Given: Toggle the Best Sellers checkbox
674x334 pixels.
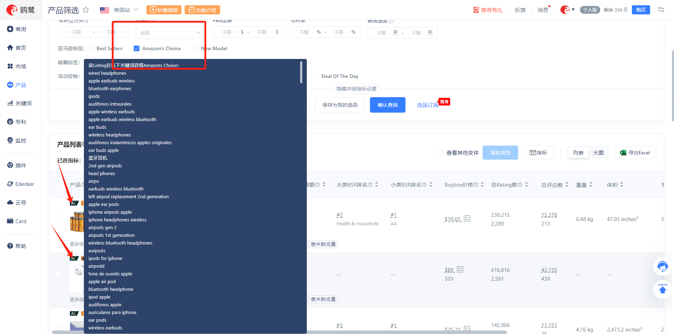Looking at the screenshot, I should [91, 48].
